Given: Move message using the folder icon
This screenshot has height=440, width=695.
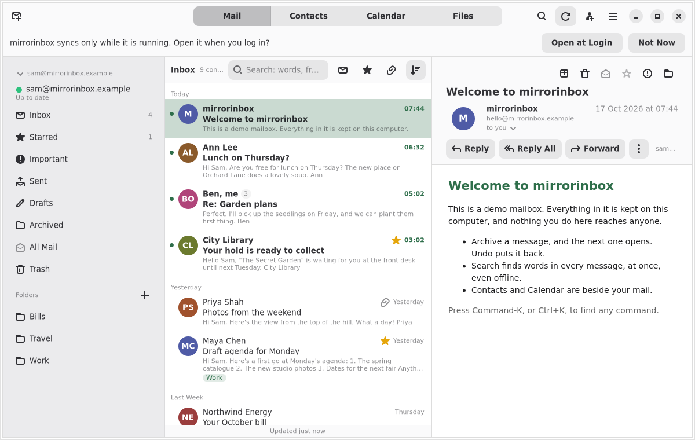Looking at the screenshot, I should (x=668, y=74).
